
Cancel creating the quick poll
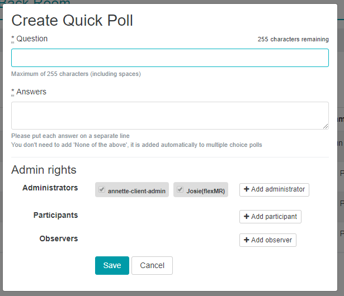152,265
